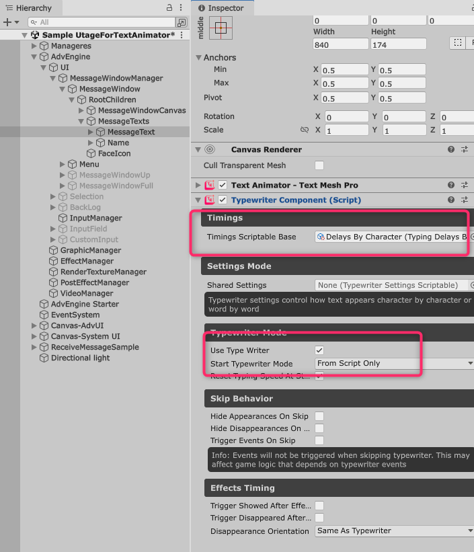This screenshot has height=552, width=474.
Task: Click the Width input field
Action: click(340, 44)
